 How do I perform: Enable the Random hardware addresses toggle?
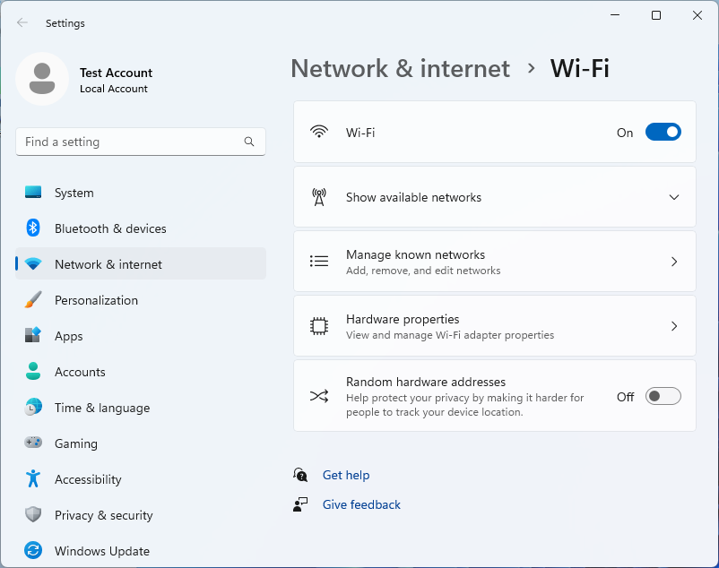(663, 396)
